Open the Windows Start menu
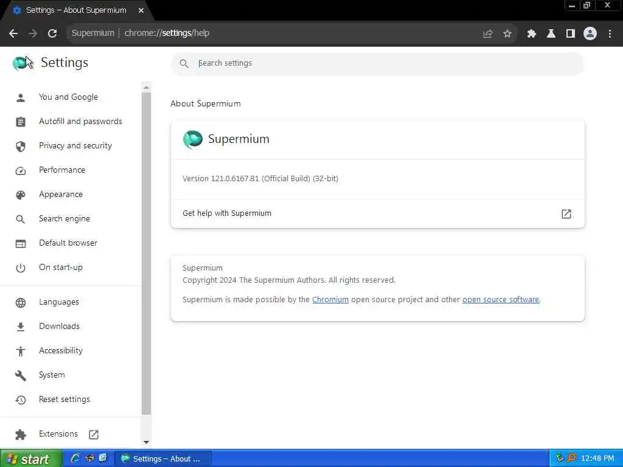623x467 pixels. [x=31, y=458]
